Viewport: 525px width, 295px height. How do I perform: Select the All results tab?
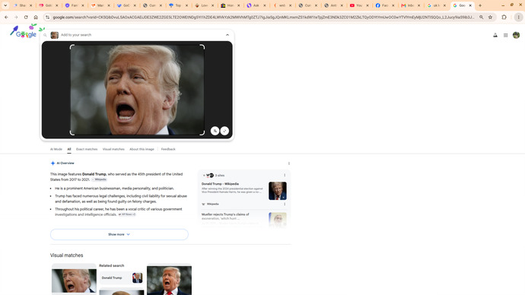69,149
